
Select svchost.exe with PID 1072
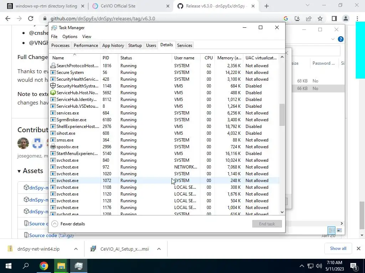pos(164,181)
